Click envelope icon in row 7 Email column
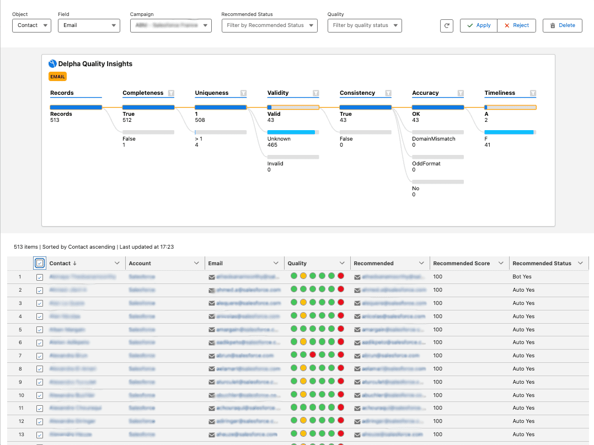The height and width of the screenshot is (445, 594). click(x=212, y=356)
